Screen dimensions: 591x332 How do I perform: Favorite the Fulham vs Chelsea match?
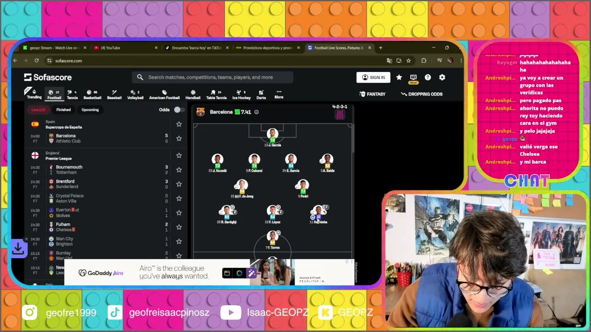179,227
